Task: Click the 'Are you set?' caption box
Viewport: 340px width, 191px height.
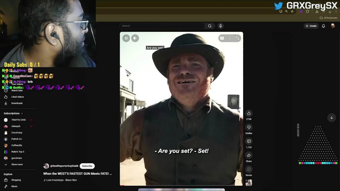Action: [x=155, y=48]
